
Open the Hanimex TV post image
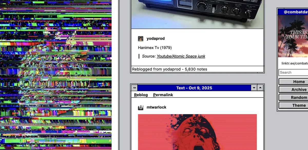click(x=197, y=14)
